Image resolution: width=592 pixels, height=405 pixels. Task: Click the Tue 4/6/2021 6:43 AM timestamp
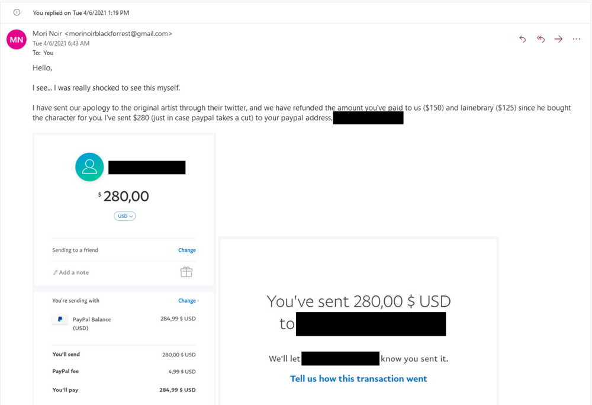click(x=61, y=43)
